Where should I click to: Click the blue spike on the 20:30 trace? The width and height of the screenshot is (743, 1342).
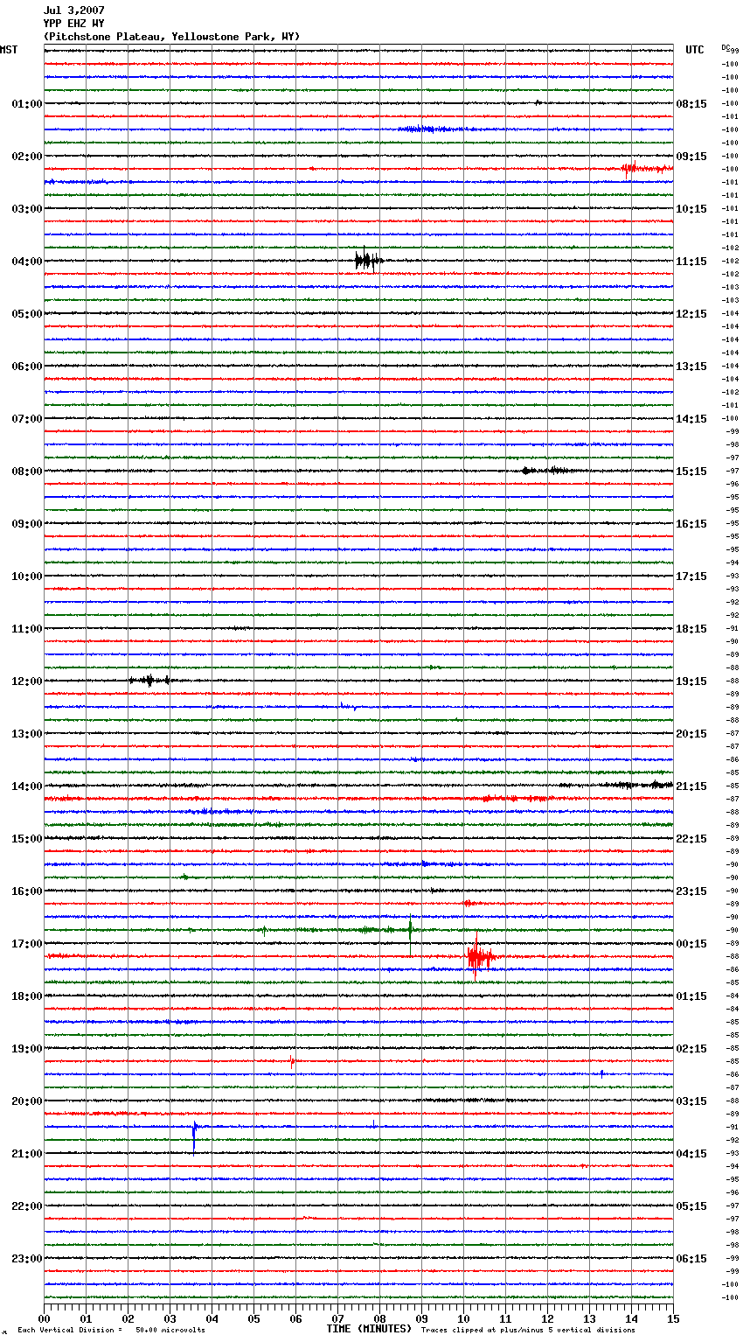pyautogui.click(x=194, y=1135)
